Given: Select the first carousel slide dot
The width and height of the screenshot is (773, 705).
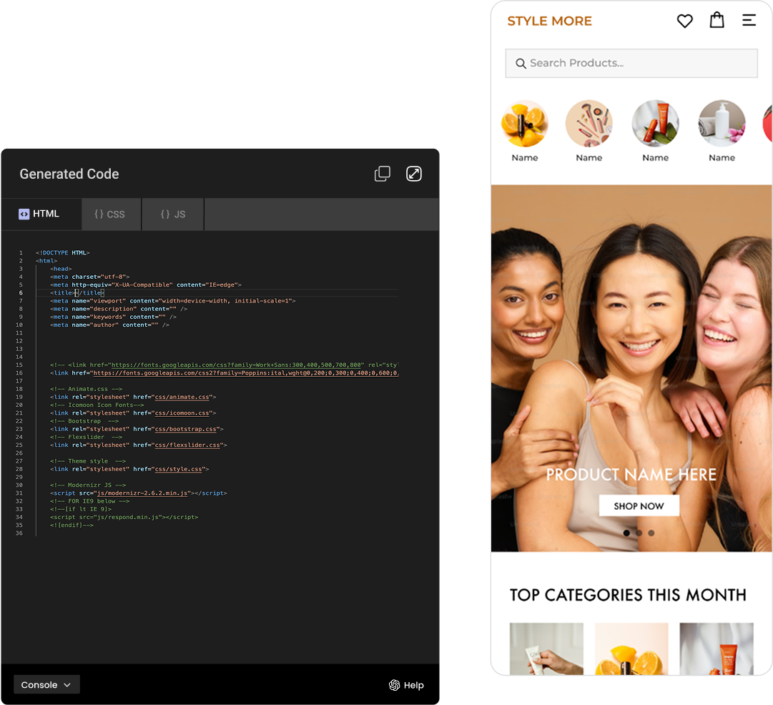Looking at the screenshot, I should (627, 533).
